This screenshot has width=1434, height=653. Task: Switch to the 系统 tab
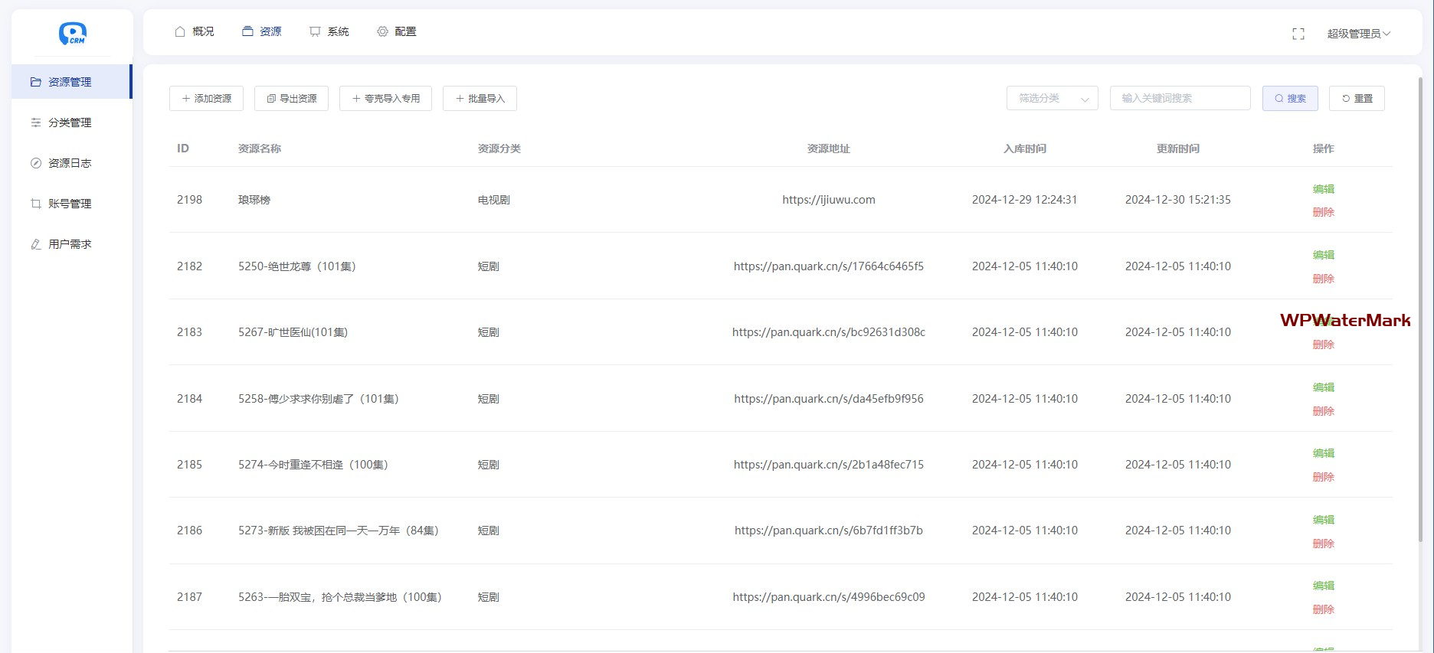click(x=329, y=31)
